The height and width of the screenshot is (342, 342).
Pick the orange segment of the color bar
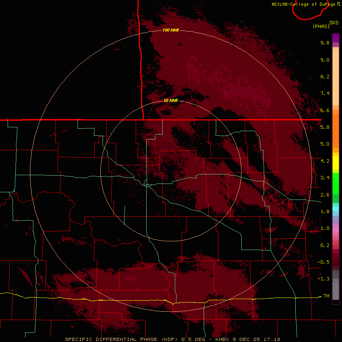336,131
